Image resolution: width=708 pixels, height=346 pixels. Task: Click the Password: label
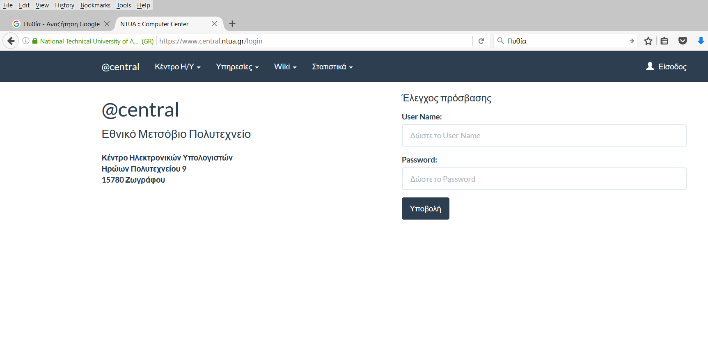tap(419, 160)
